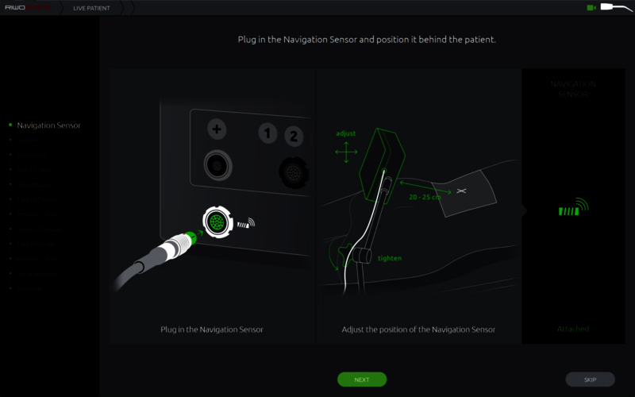Click the green tighten knob illustration
This screenshot has height=397, width=635.
346,255
